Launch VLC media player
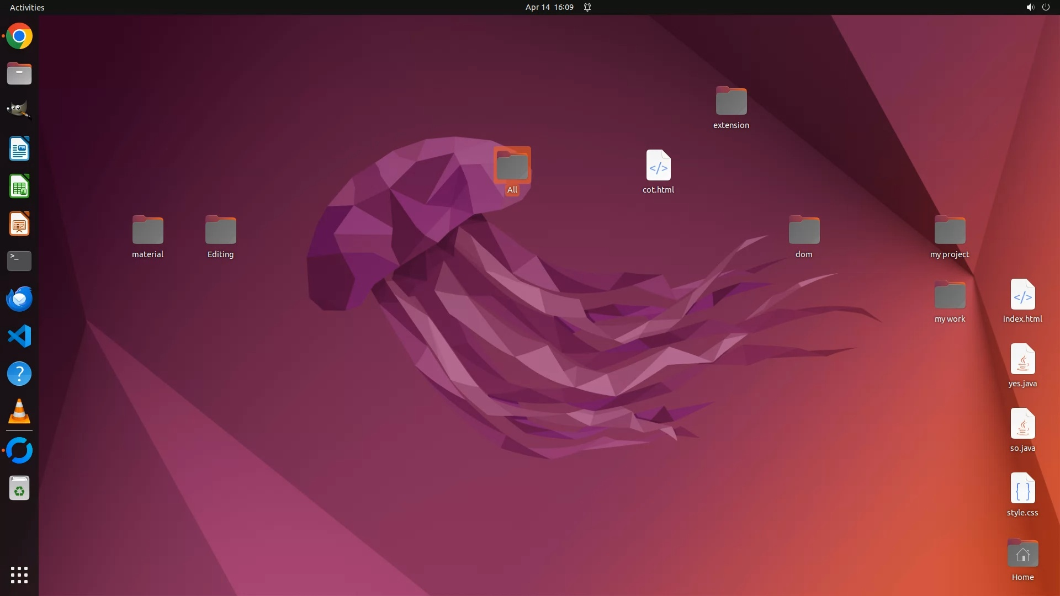This screenshot has width=1060, height=596. (19, 412)
